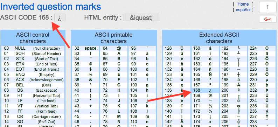Select the 12 FF (Form feed) row
Image resolution: width=278 pixels, height=127 pixels.
(33, 111)
